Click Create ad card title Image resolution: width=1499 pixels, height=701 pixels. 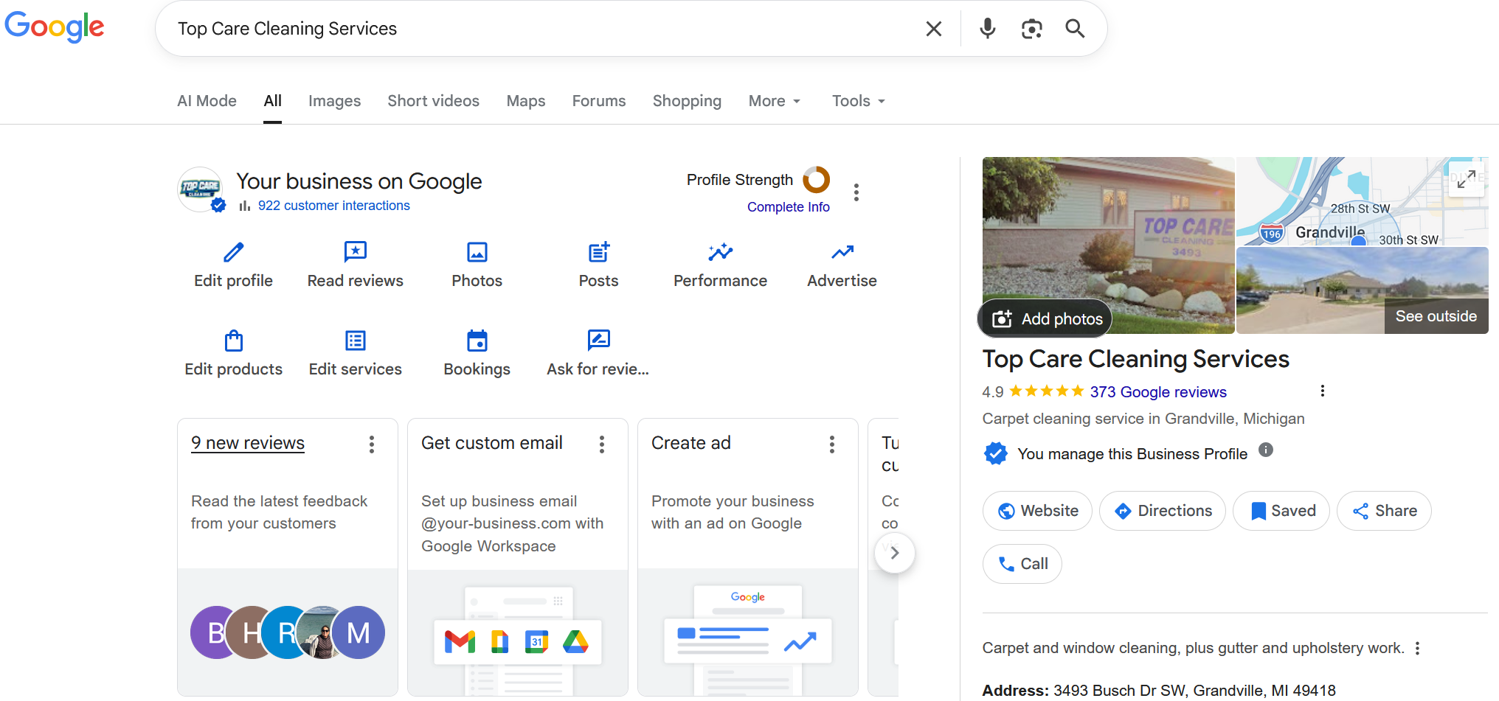coord(690,443)
